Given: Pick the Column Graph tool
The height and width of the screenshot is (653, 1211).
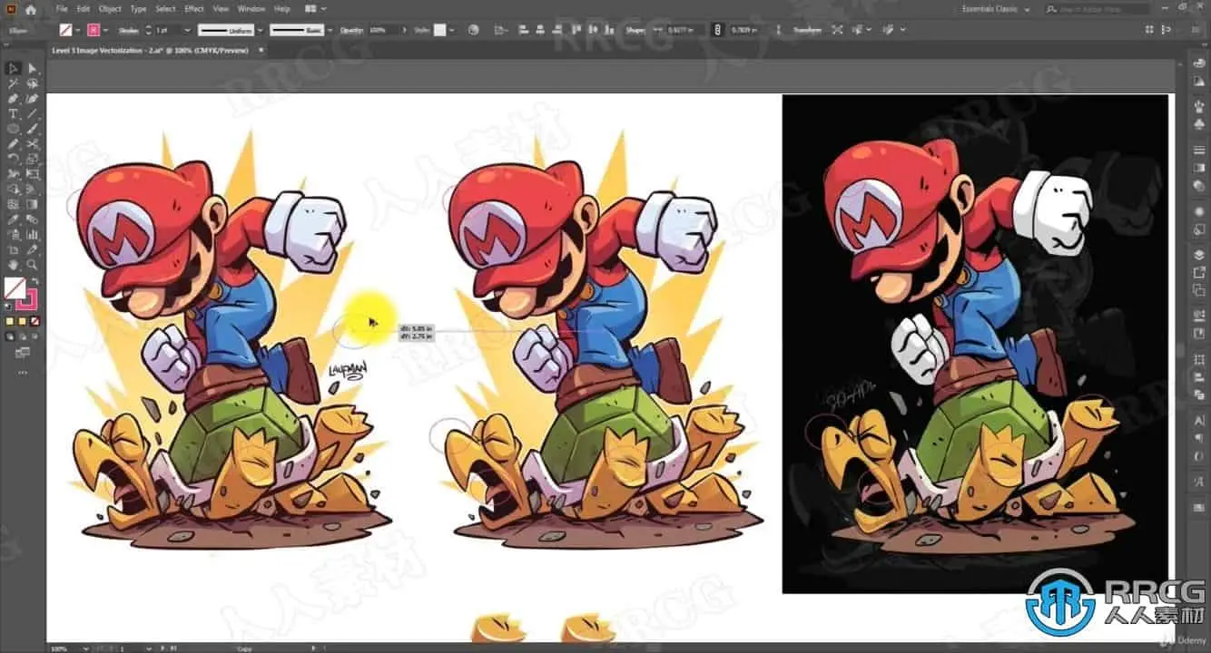Looking at the screenshot, I should 33,234.
